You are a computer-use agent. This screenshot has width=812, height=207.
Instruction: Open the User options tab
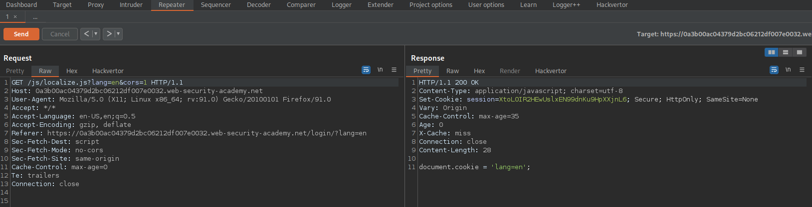[x=486, y=5]
